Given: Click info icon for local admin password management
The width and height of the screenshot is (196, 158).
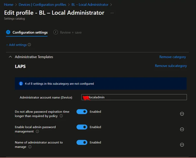Looking at the screenshot, I should pyautogui.click(x=37, y=131).
